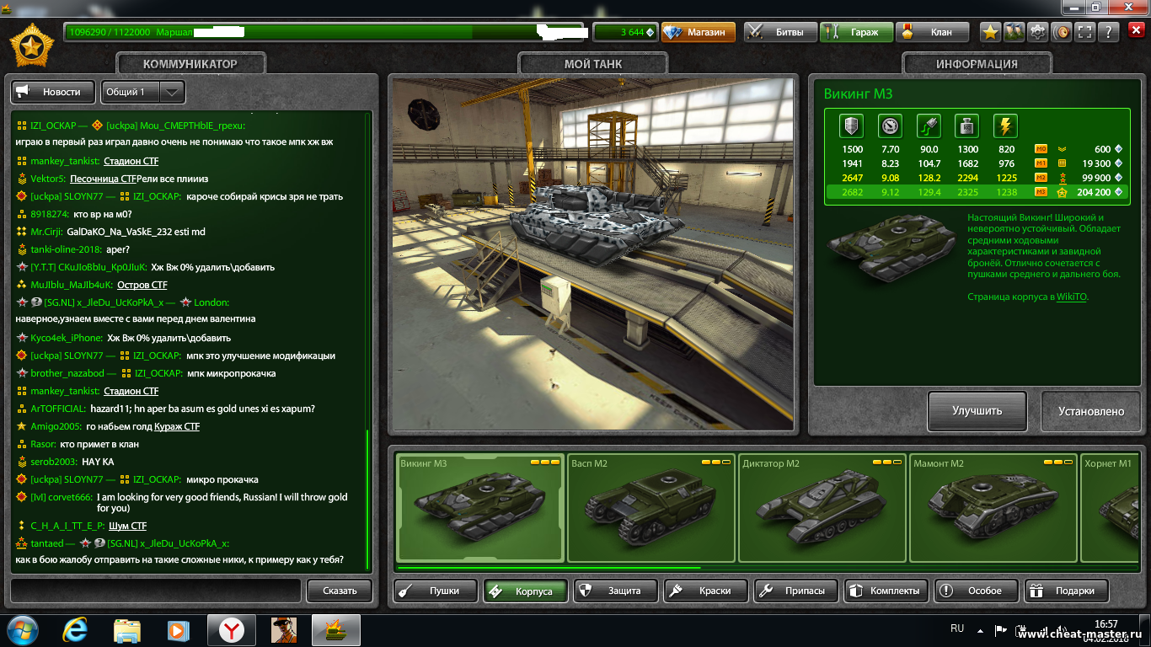Toggle fullscreen mode icon
The width and height of the screenshot is (1151, 647).
(1085, 32)
